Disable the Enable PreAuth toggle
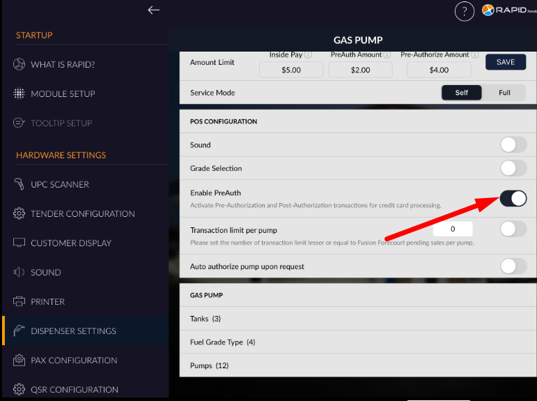Screen dimensions: 537x401 tap(513, 199)
